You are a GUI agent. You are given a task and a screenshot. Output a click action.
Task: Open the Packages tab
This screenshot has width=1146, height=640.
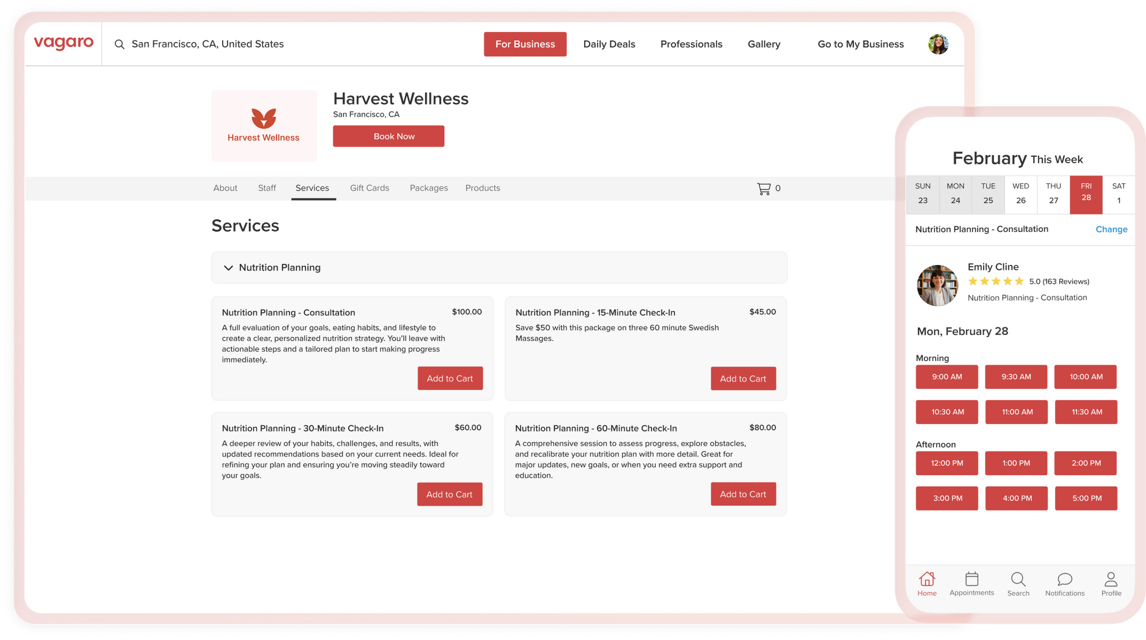(x=429, y=188)
